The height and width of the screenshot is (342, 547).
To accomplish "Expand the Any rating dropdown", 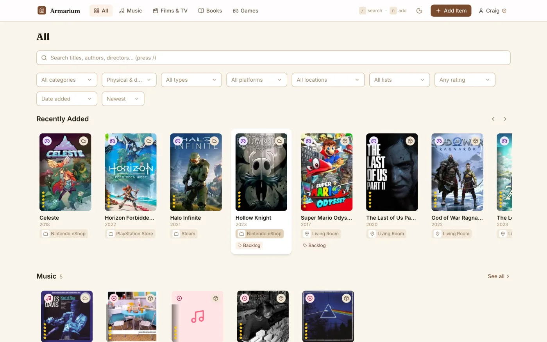I will (465, 80).
